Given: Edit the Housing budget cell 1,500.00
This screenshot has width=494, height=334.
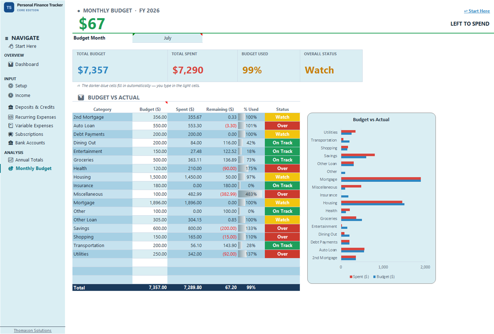Looking at the screenshot, I should click(x=150, y=177).
